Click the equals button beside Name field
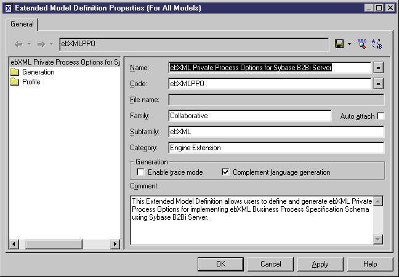This screenshot has width=399, height=277. 379,68
